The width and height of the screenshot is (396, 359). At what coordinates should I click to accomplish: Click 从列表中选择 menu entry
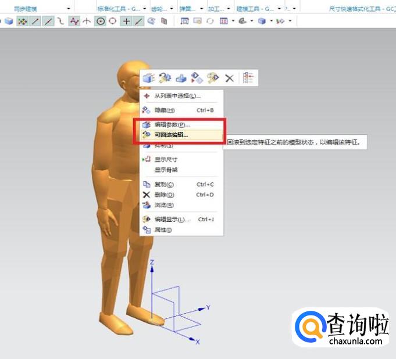point(177,96)
